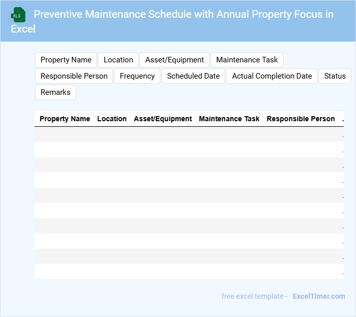Select the Remarks tag
Screen dimensions: 356x317
(x=55, y=92)
